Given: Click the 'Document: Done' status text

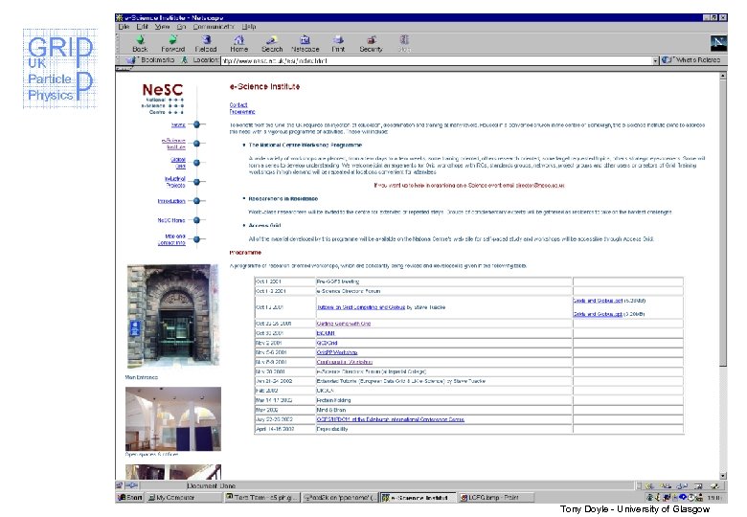Looking at the screenshot, I should coord(211,485).
